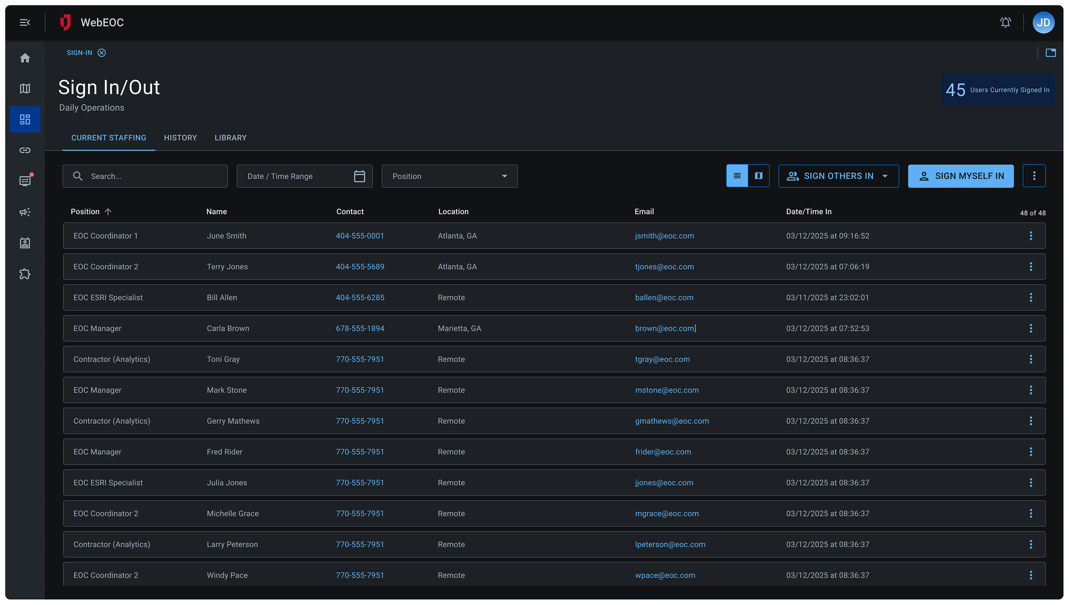Switch to list view toggle
Image resolution: width=1069 pixels, height=605 pixels.
(x=737, y=176)
